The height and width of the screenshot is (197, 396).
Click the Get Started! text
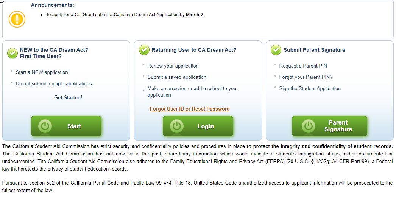pos(68,97)
